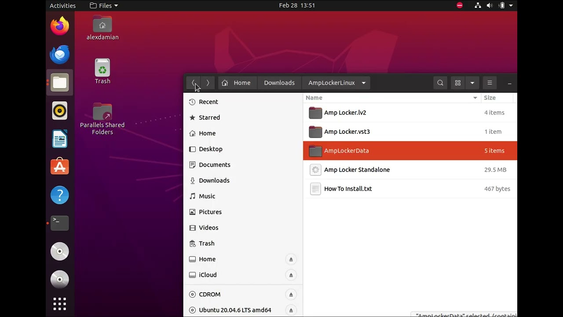Launch LibreOffice Writer from dock
563x317 pixels.
(x=60, y=139)
